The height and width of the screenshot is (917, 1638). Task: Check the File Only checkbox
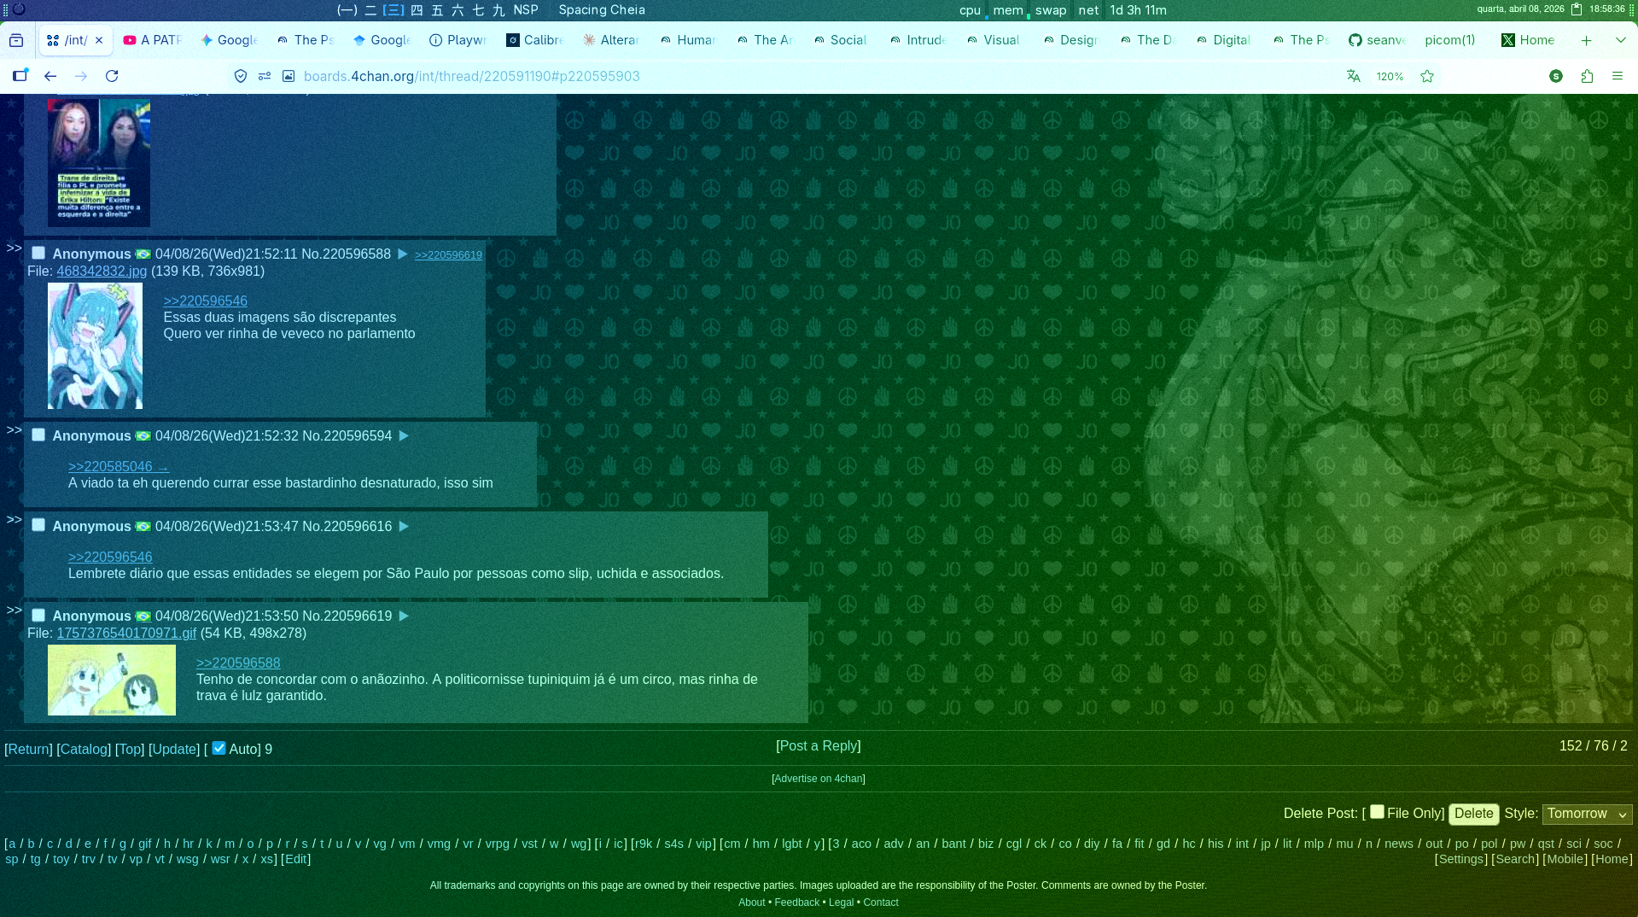(1377, 812)
